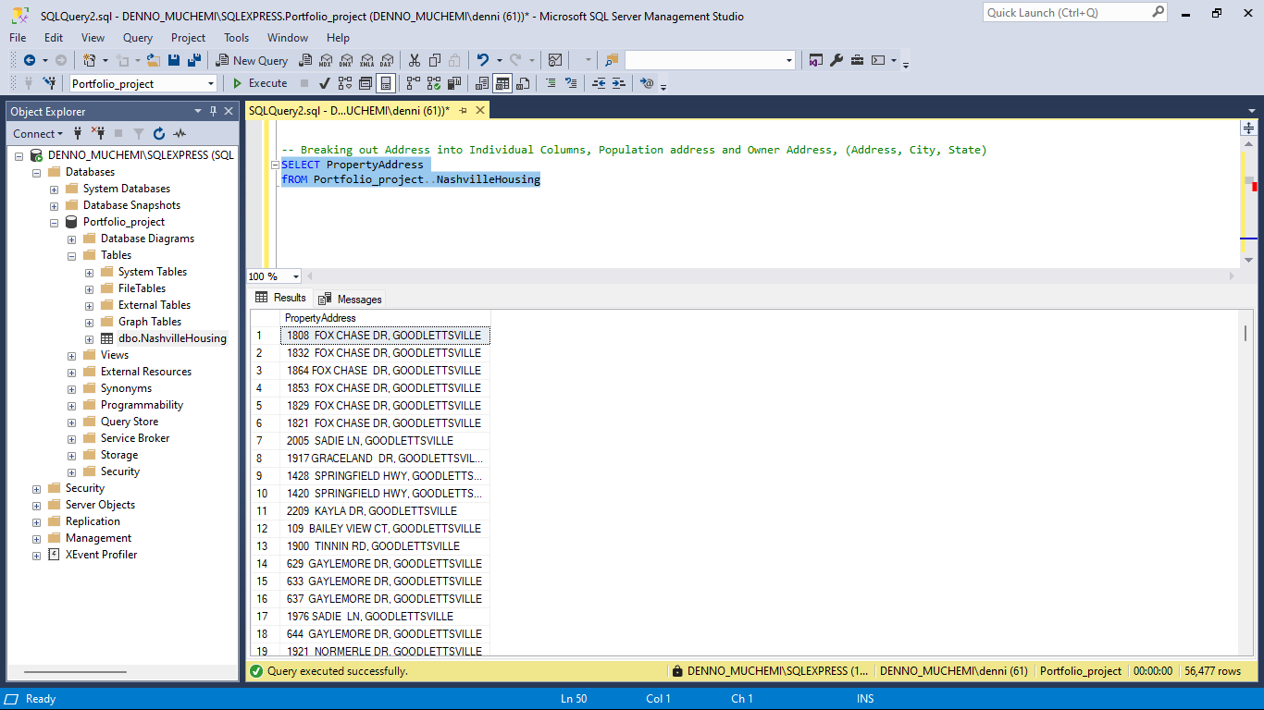Click the Find in Files icon
This screenshot has height=710, width=1264.
pyautogui.click(x=612, y=60)
